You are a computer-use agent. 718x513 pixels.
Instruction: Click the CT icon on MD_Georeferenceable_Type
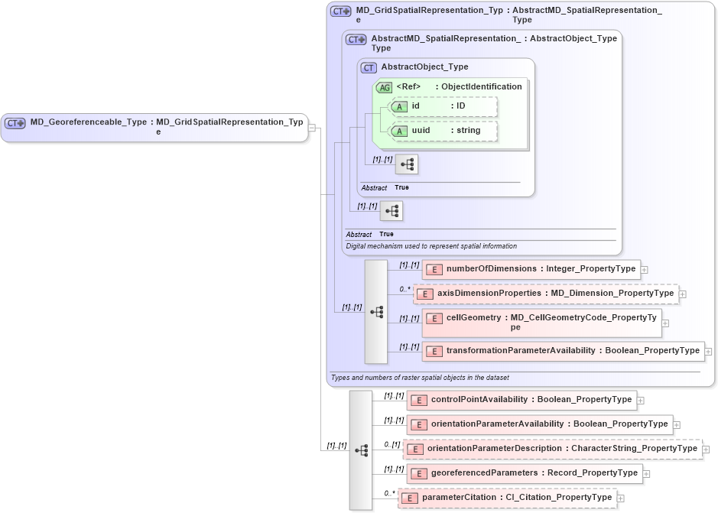click(14, 122)
